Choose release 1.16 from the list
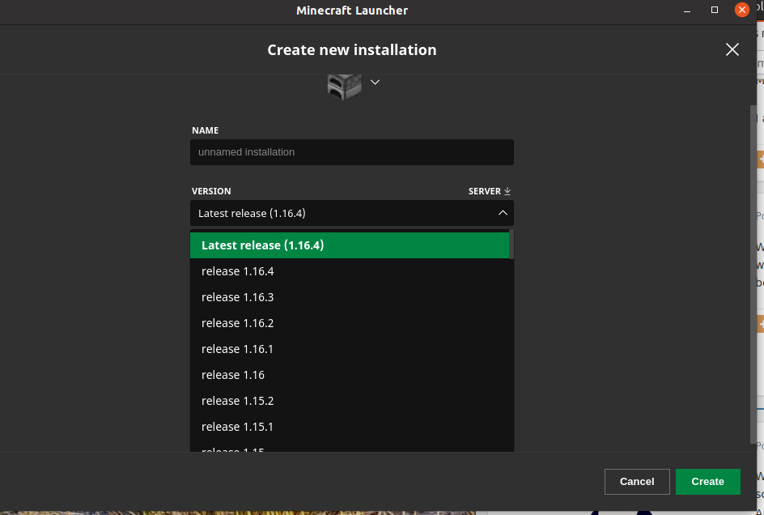This screenshot has height=515, width=764. pyautogui.click(x=350, y=375)
